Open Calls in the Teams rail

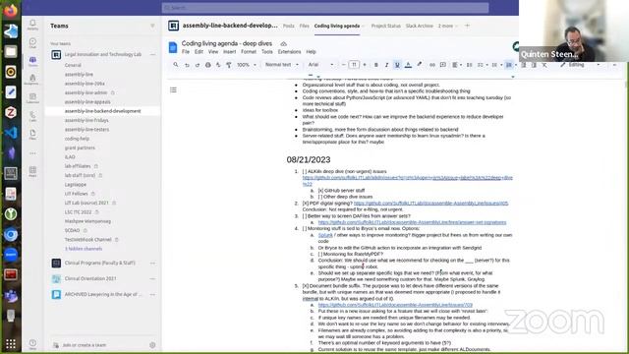pyautogui.click(x=32, y=116)
